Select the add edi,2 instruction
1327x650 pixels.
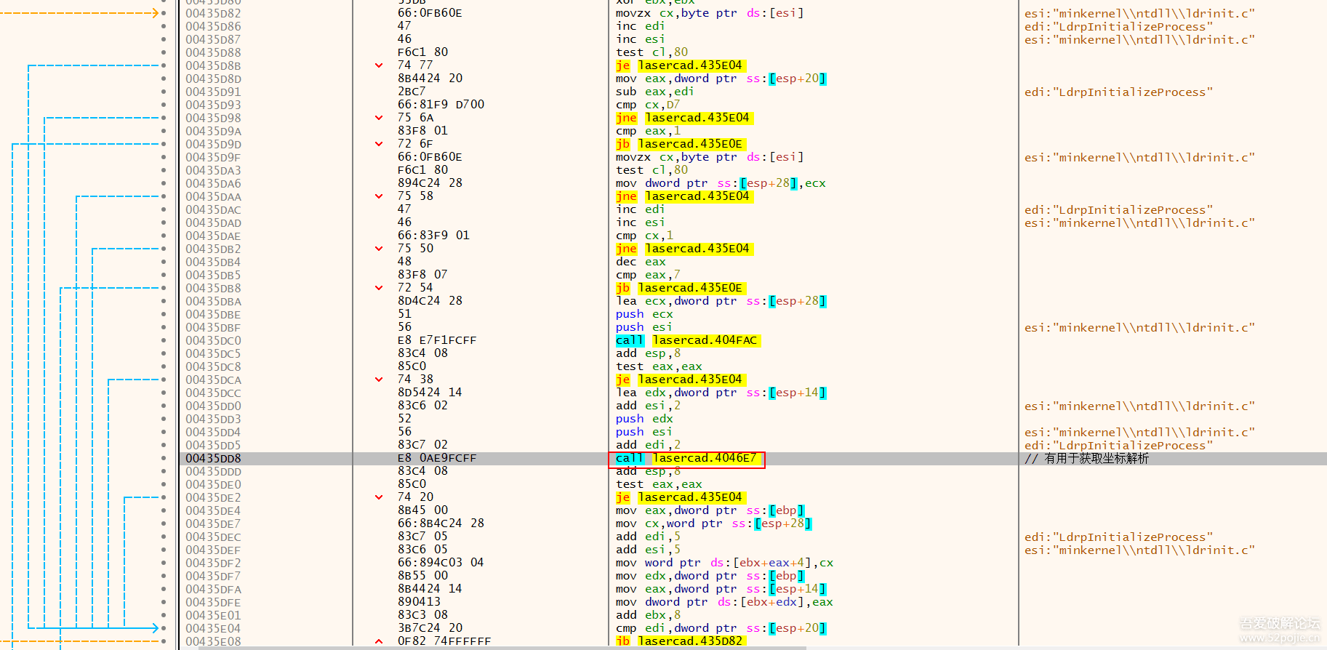[648, 445]
